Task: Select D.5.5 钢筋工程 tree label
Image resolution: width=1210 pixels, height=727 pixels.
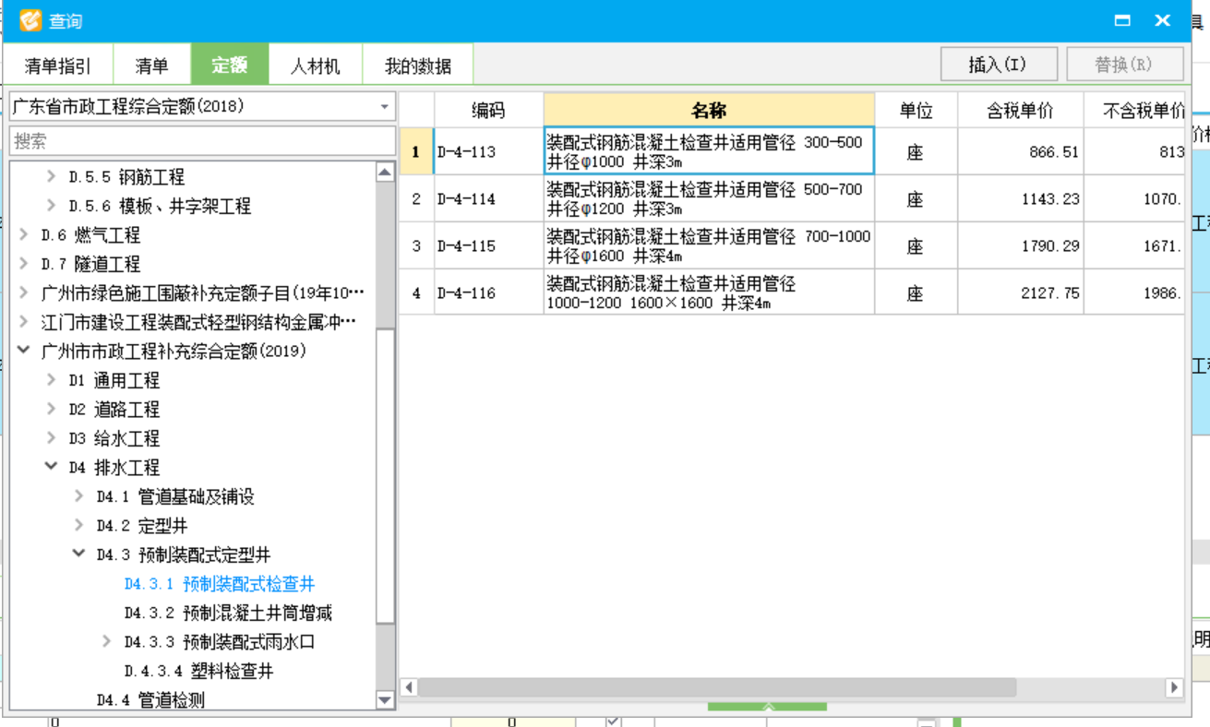Action: coord(126,177)
